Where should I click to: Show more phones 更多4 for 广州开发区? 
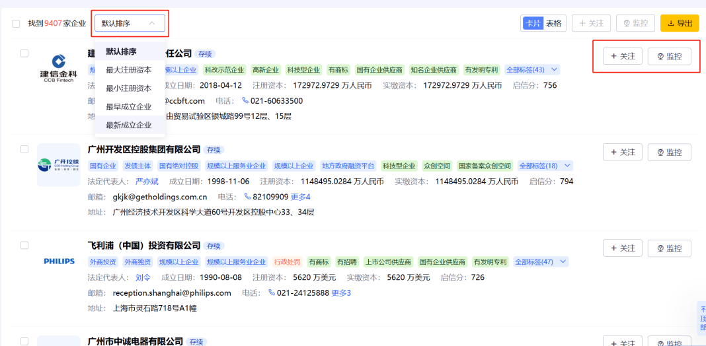pos(300,197)
